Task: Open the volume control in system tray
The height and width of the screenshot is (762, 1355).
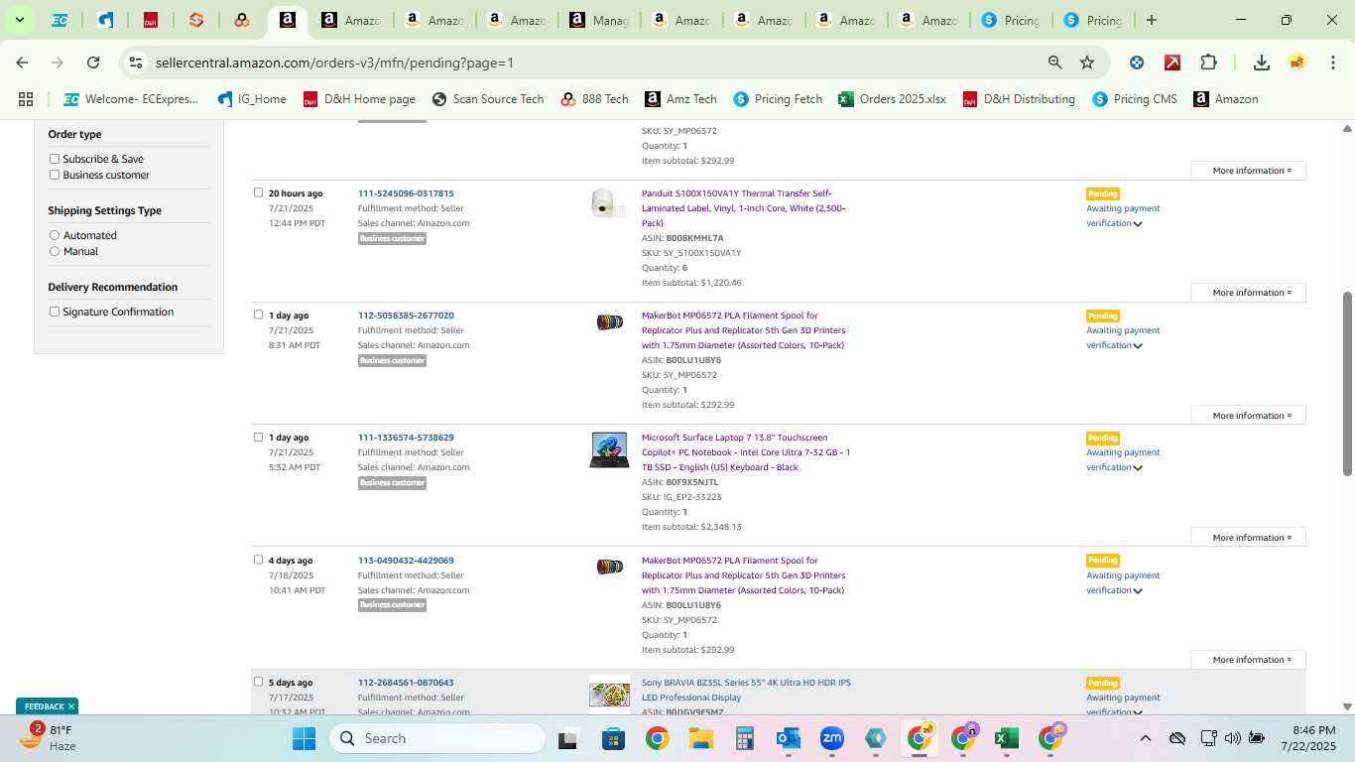Action: coord(1233,738)
